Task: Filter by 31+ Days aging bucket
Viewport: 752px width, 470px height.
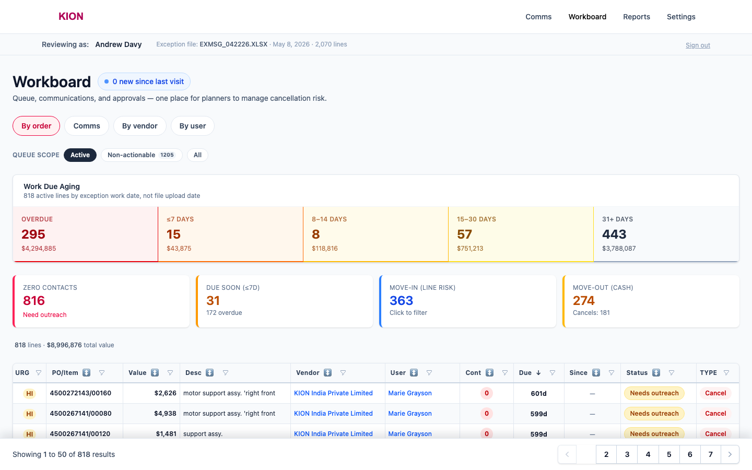Action: pyautogui.click(x=666, y=234)
